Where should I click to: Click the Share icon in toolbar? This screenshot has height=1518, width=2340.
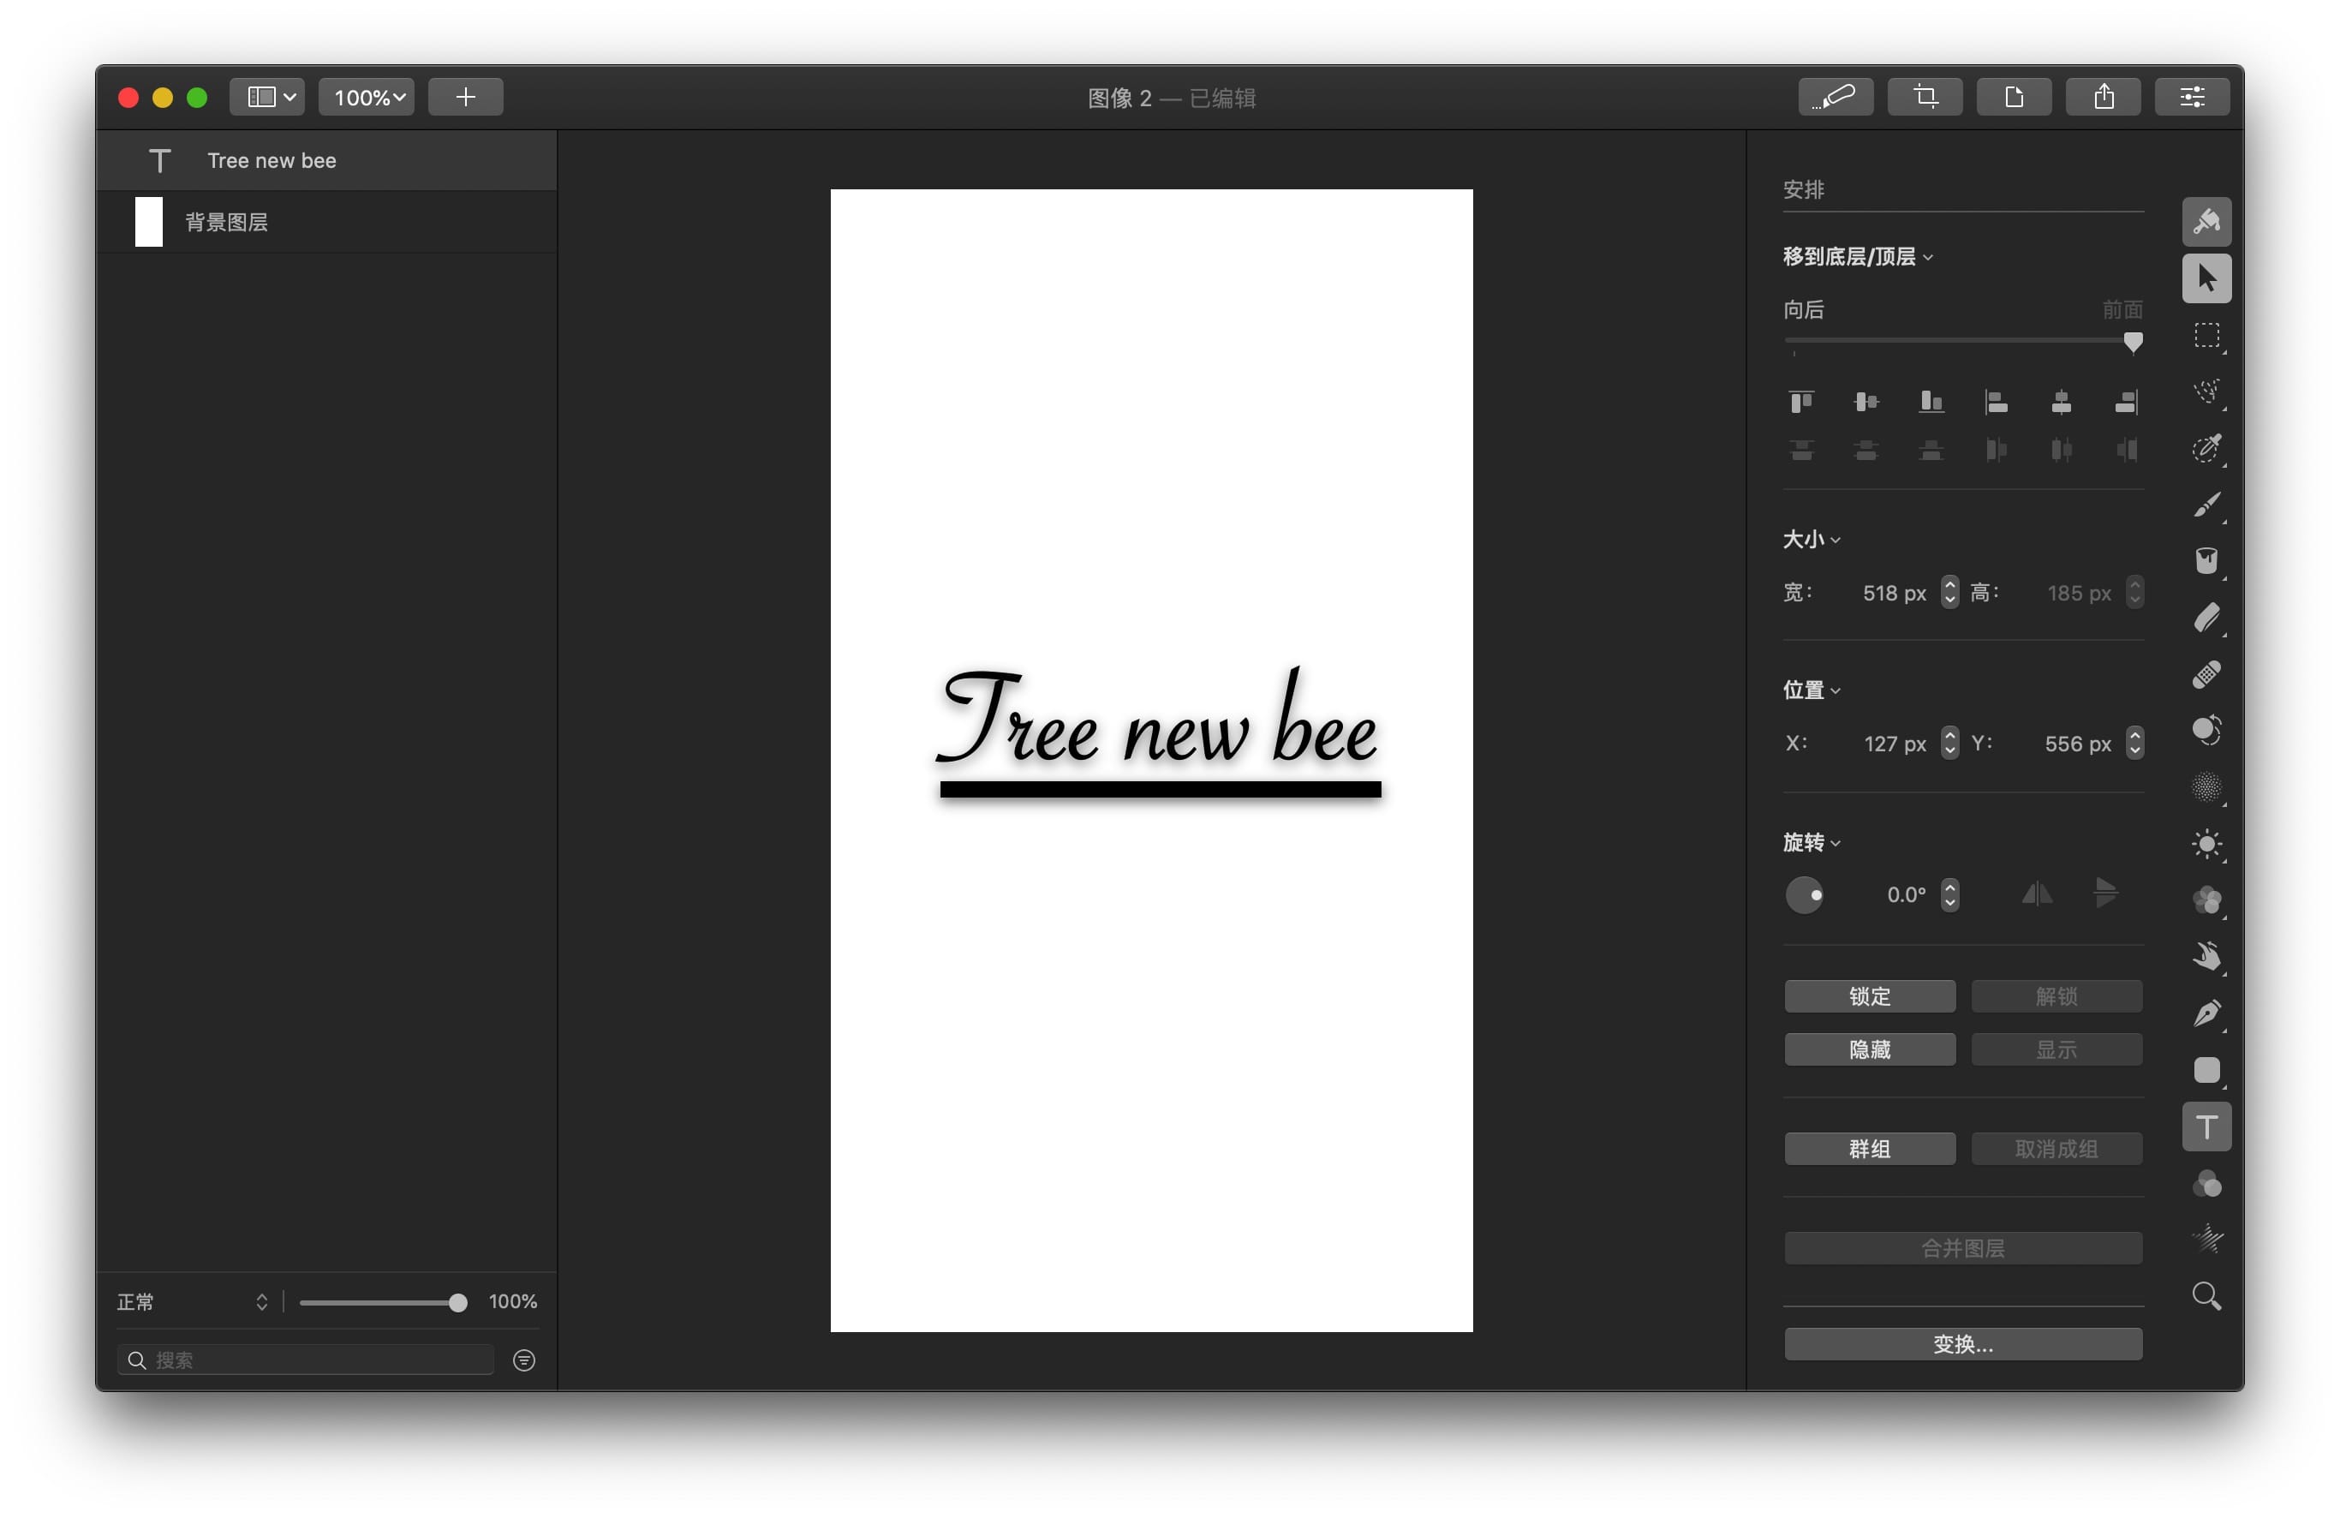click(2102, 96)
